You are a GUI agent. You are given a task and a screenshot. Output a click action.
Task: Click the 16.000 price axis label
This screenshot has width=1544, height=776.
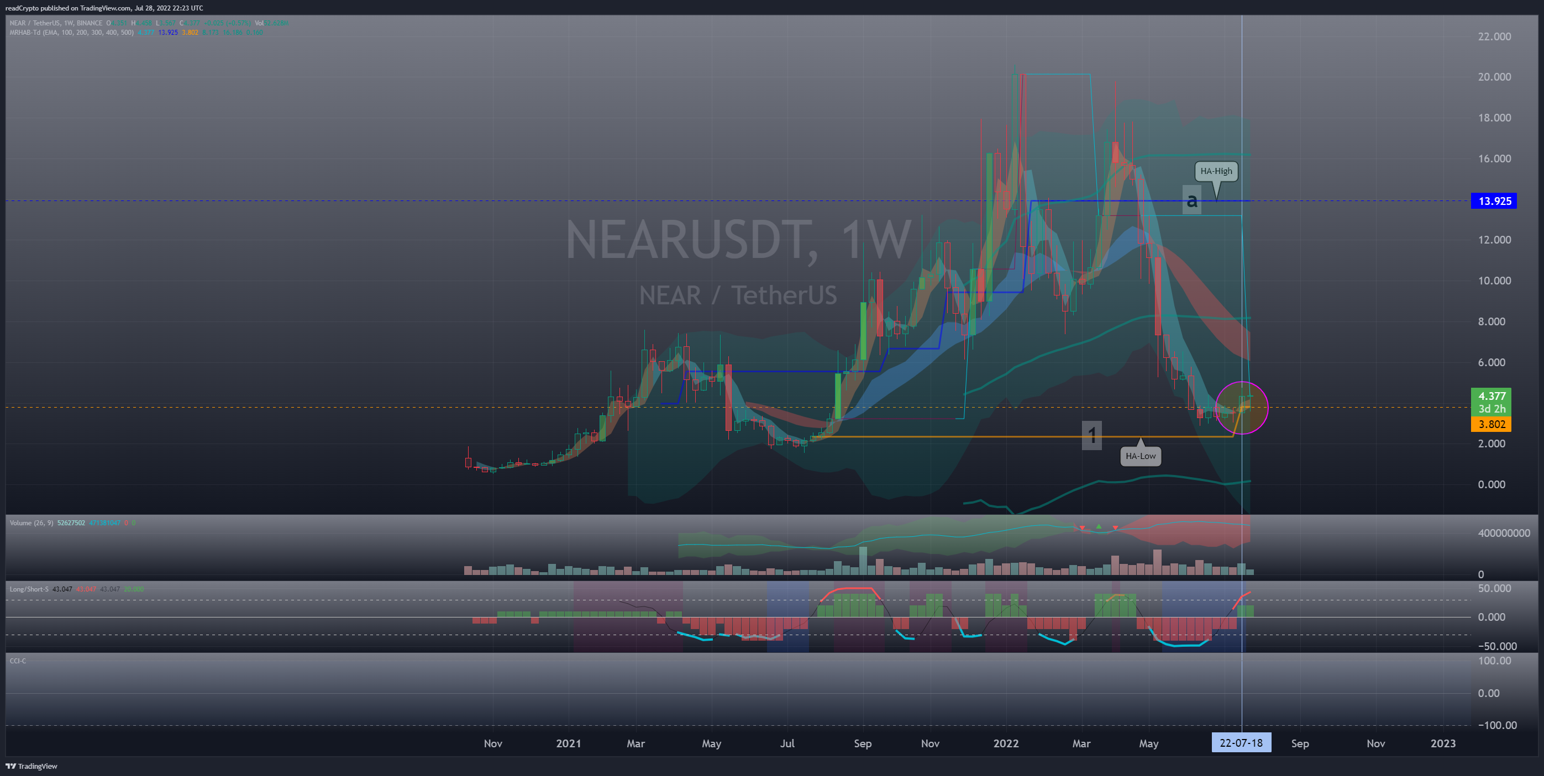[x=1494, y=158]
